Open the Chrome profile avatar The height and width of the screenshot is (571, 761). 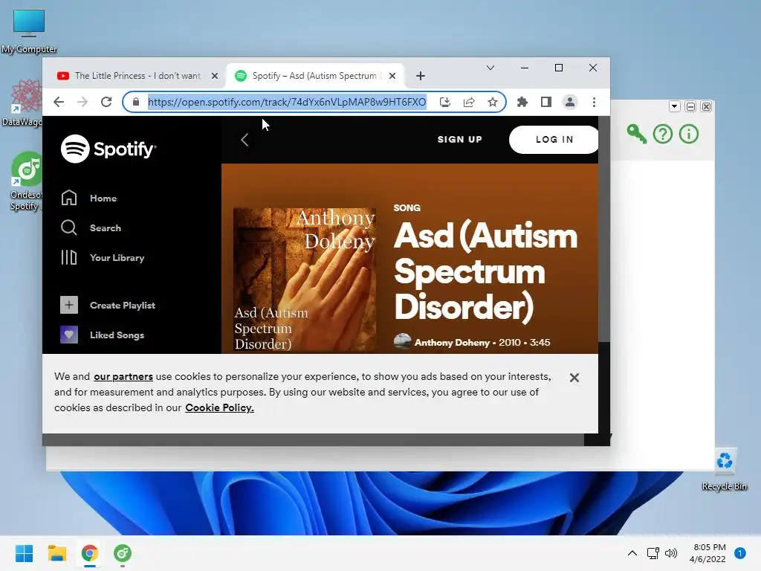[570, 102]
